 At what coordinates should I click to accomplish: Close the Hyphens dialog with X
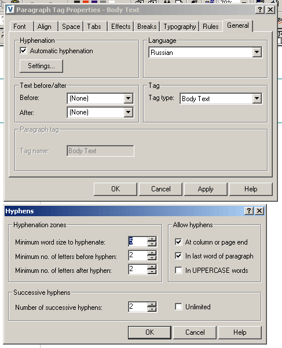pyautogui.click(x=259, y=210)
